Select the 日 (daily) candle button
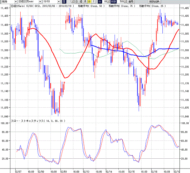 [76, 2]
